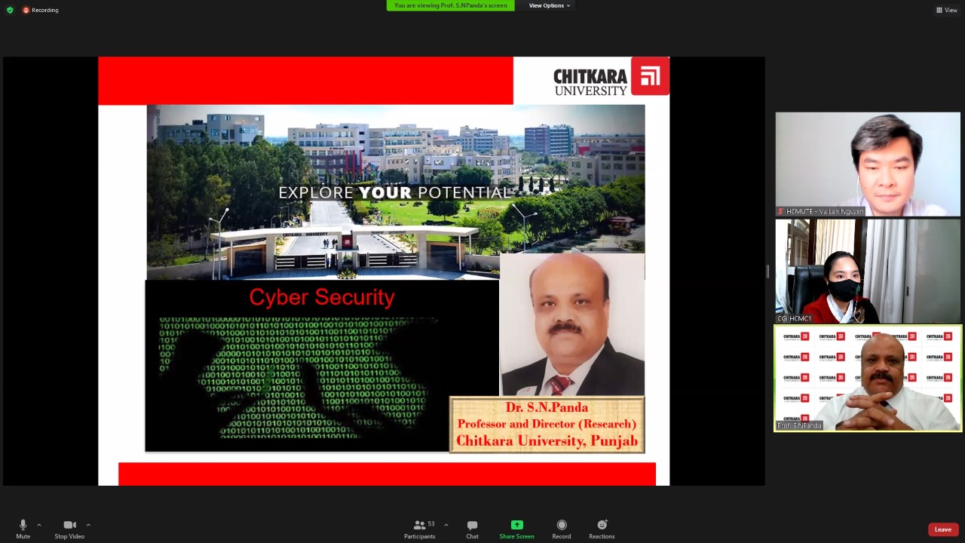The height and width of the screenshot is (543, 965).
Task: Click 'Dr. S.N.Panda' name text on slide
Action: pos(547,407)
